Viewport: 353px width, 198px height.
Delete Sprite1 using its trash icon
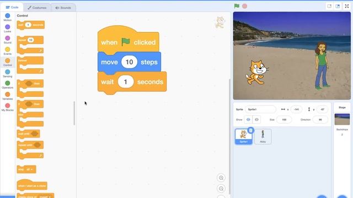pyautogui.click(x=250, y=130)
